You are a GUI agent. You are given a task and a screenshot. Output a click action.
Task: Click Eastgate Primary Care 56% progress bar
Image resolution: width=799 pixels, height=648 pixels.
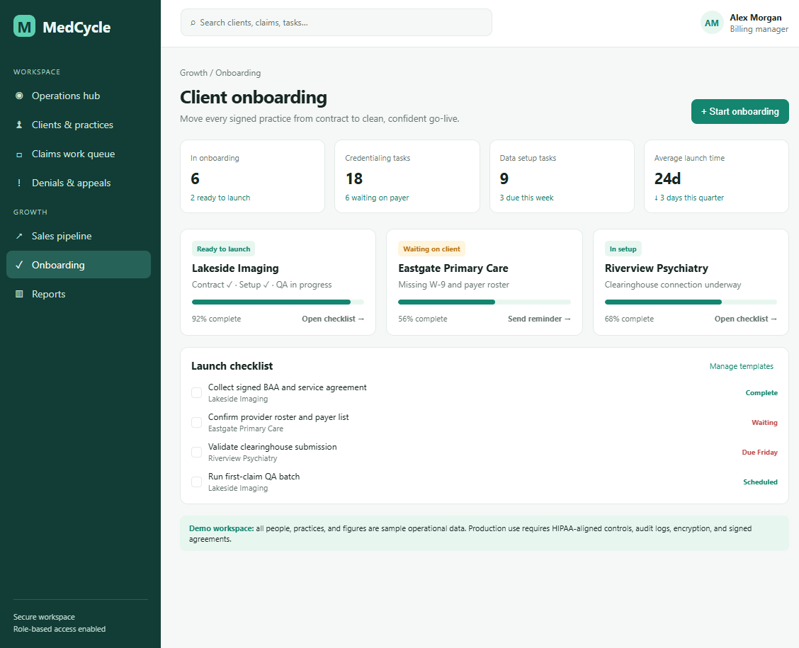pyautogui.click(x=484, y=302)
